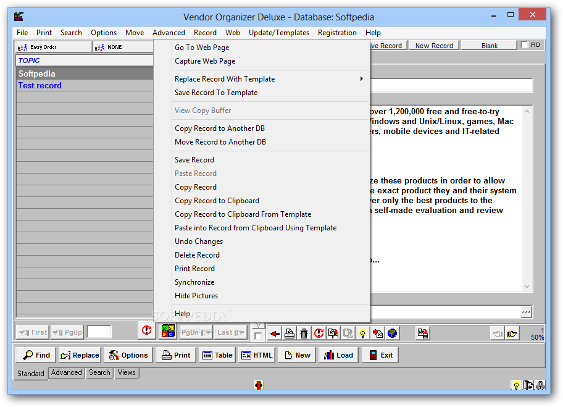
Task: Expand the Replace Record With Template submenu
Action: point(362,78)
